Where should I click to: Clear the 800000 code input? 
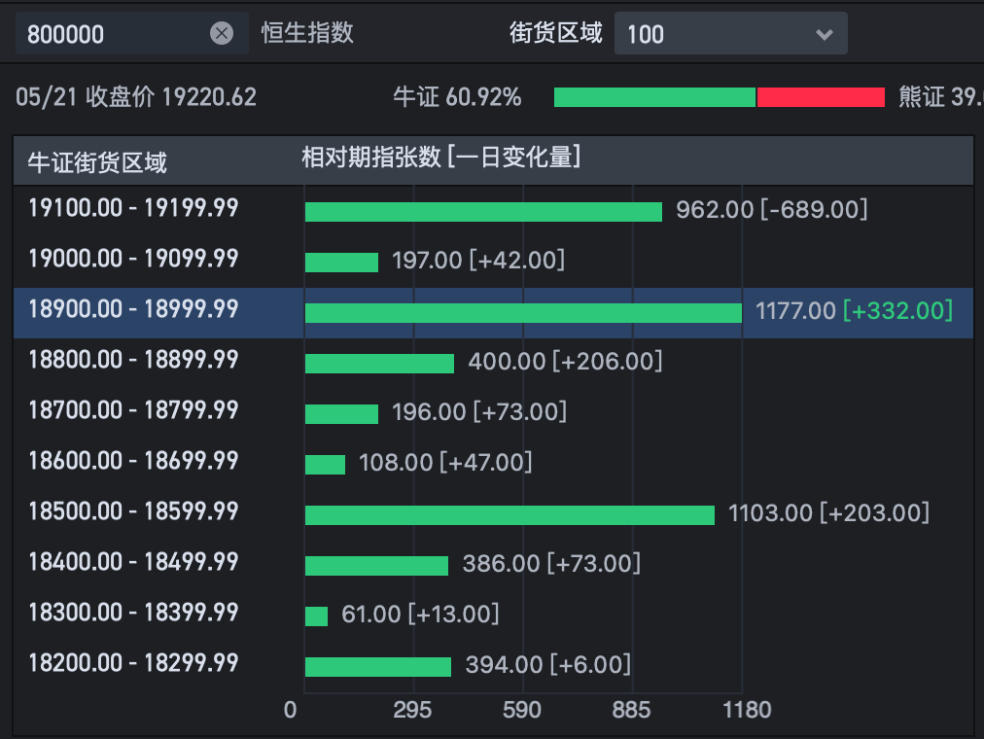click(222, 34)
